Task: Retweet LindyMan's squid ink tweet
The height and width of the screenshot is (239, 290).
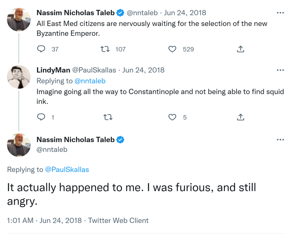Action: 107,117
